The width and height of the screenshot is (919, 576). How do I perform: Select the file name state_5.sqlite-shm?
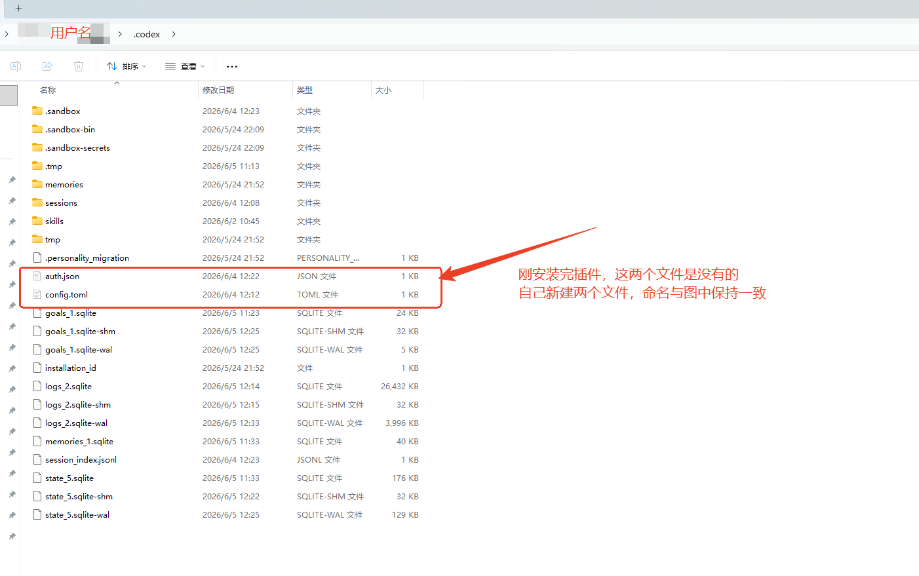pos(79,497)
